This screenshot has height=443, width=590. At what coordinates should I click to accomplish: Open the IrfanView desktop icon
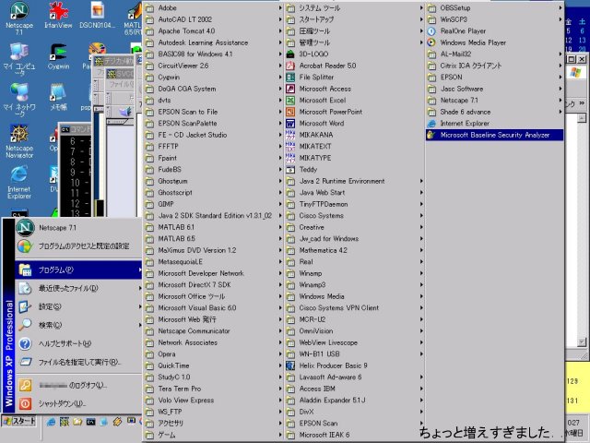click(58, 15)
